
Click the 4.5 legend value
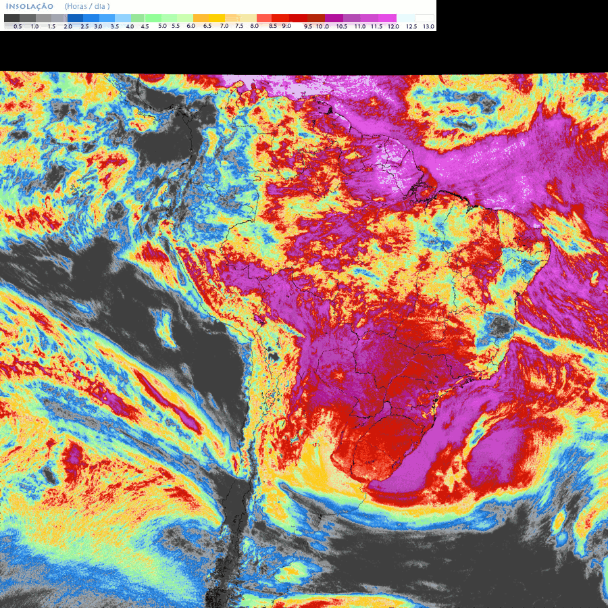tap(145, 26)
